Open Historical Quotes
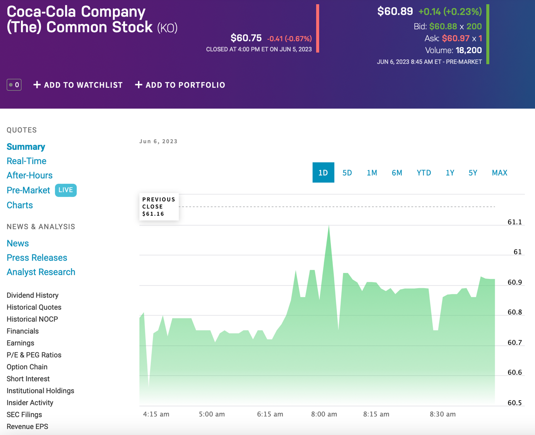The image size is (535, 435). pyautogui.click(x=34, y=307)
